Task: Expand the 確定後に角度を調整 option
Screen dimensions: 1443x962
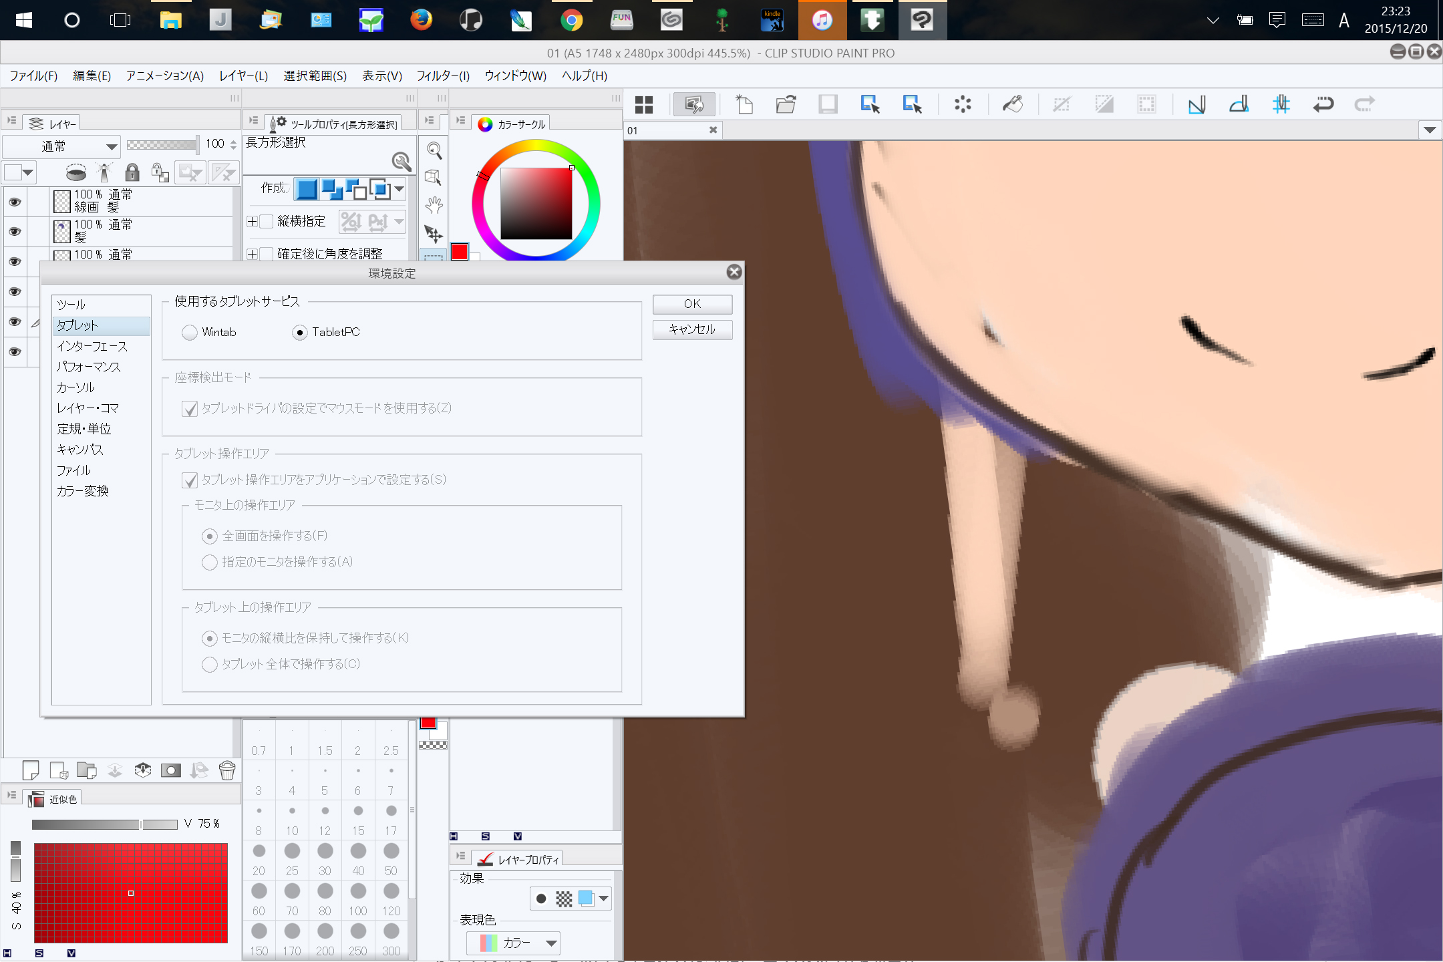Action: click(252, 254)
